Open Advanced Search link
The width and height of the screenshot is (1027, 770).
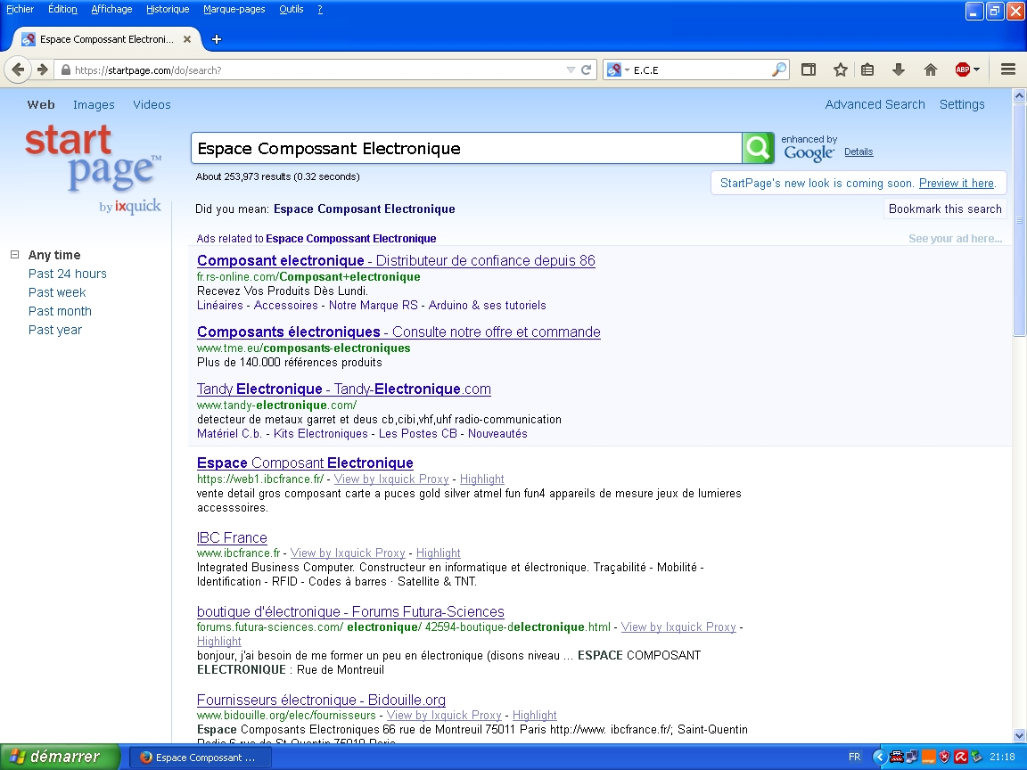[x=875, y=105]
